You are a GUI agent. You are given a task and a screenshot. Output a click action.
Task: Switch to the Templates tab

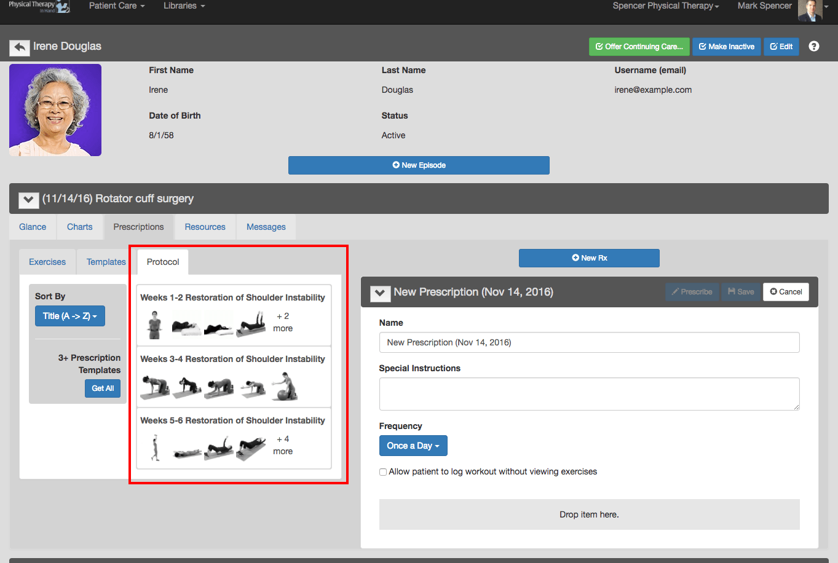point(105,261)
